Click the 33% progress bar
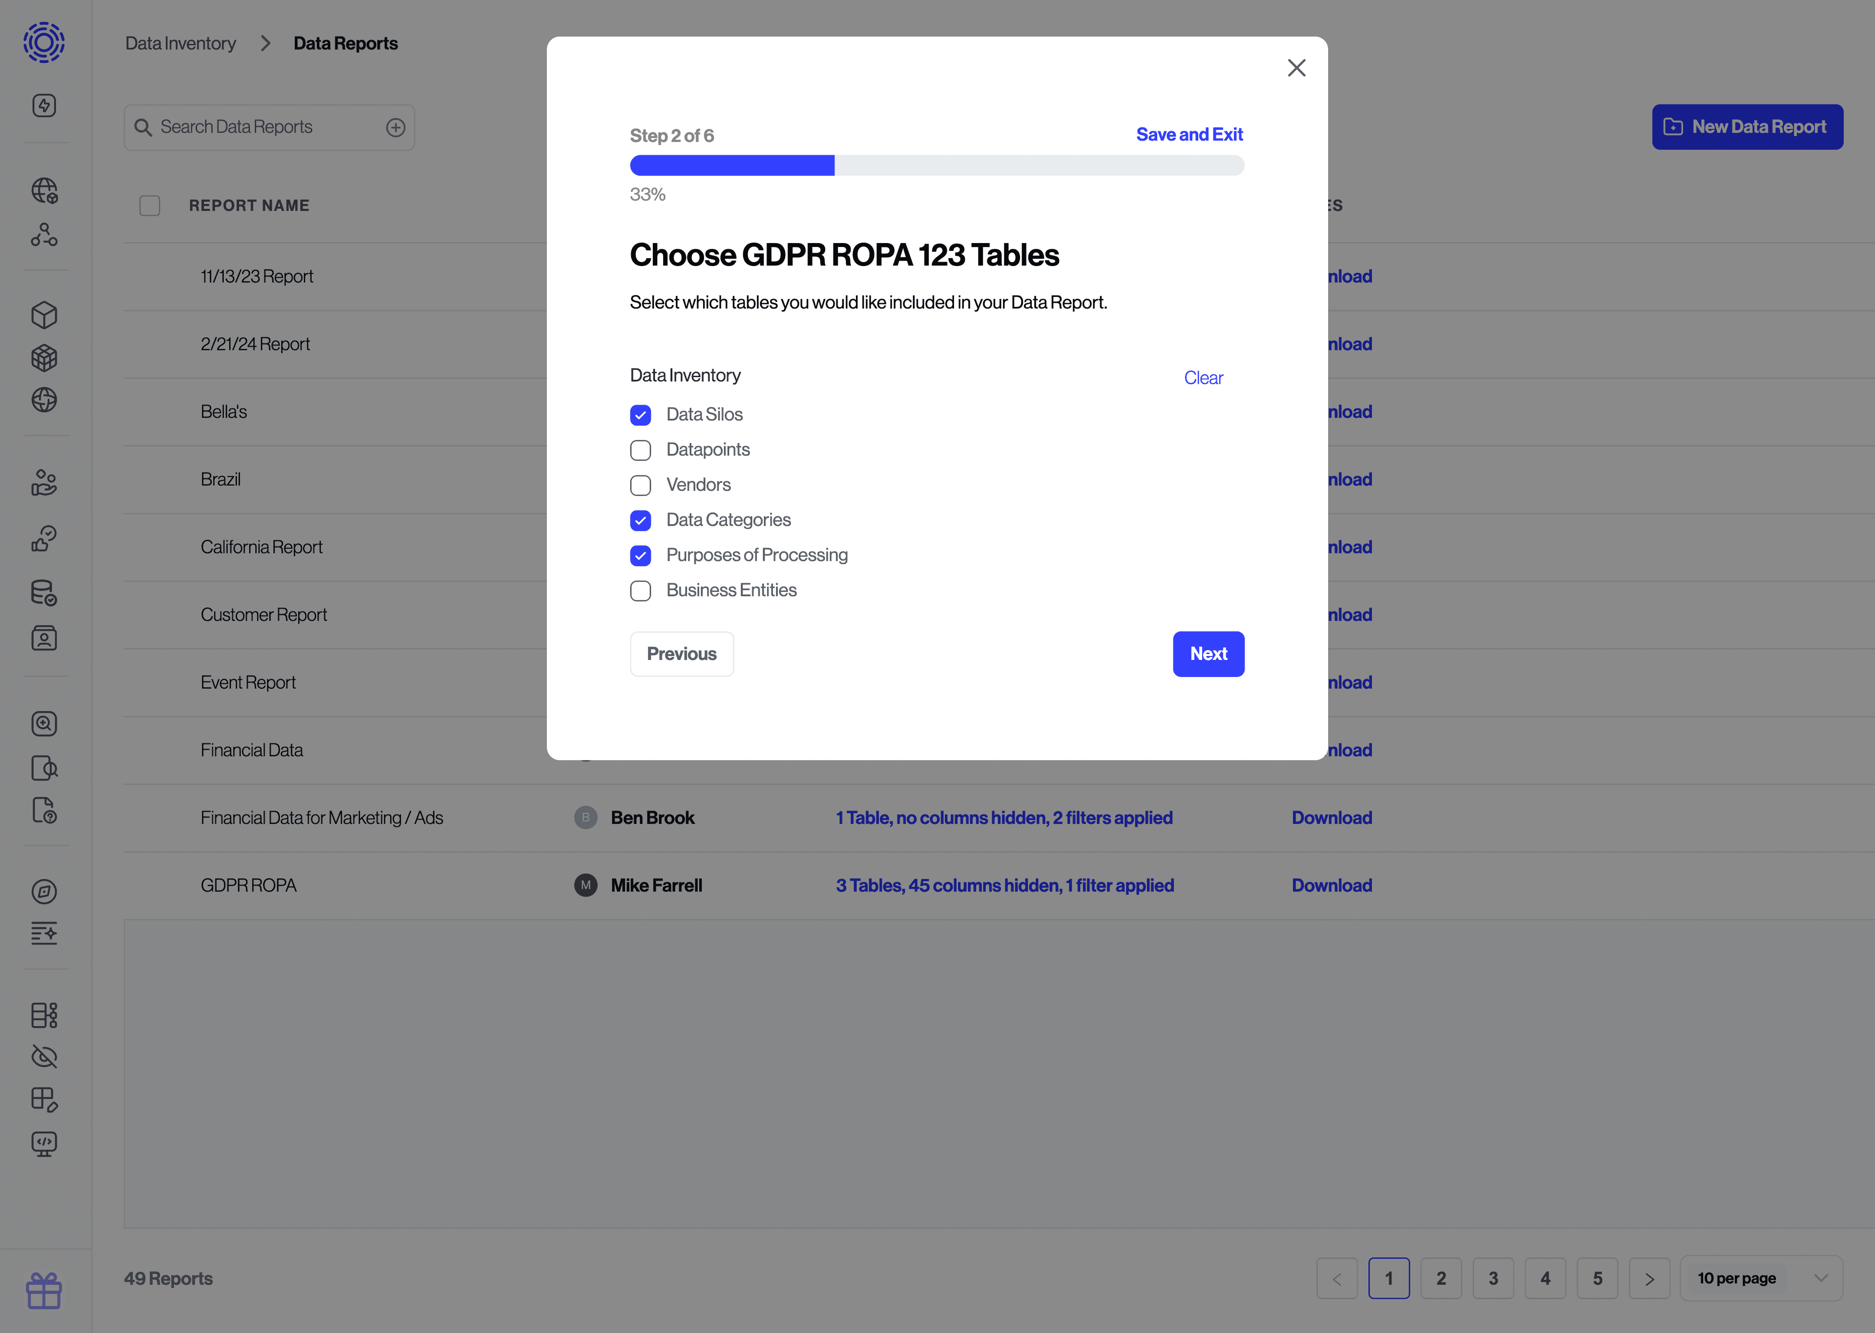The image size is (1875, 1333). [x=937, y=165]
